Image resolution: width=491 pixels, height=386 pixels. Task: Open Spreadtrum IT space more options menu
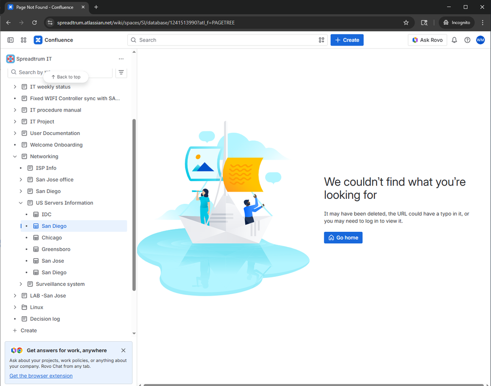121,59
